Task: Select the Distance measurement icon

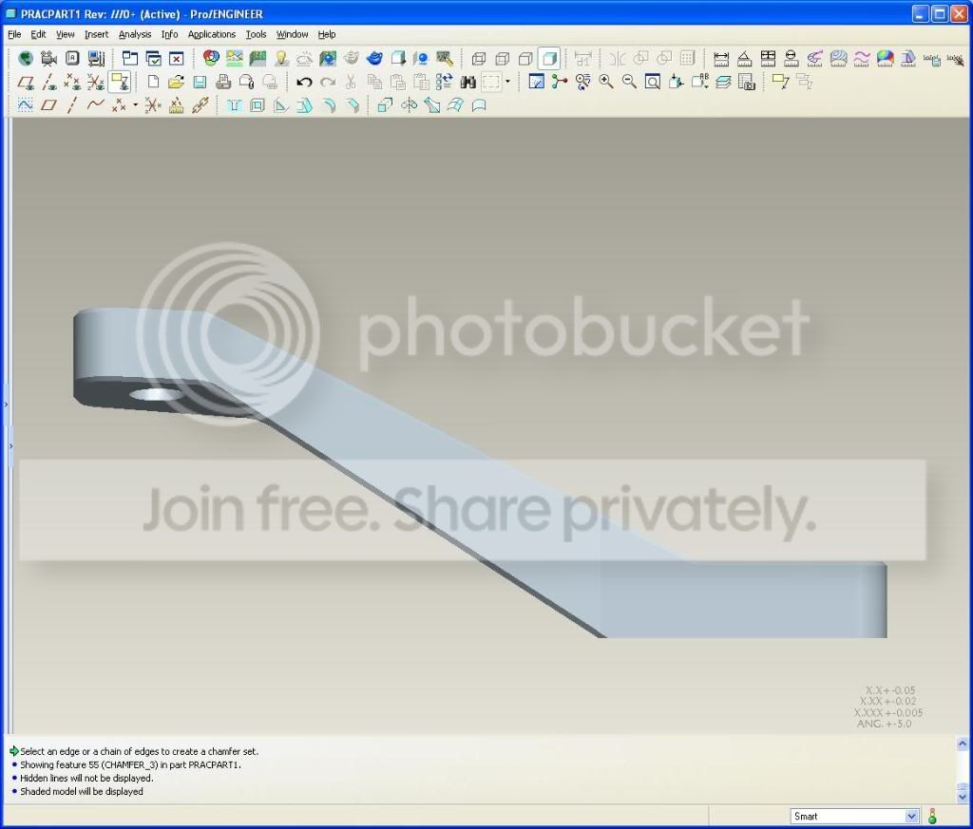Action: coord(721,59)
